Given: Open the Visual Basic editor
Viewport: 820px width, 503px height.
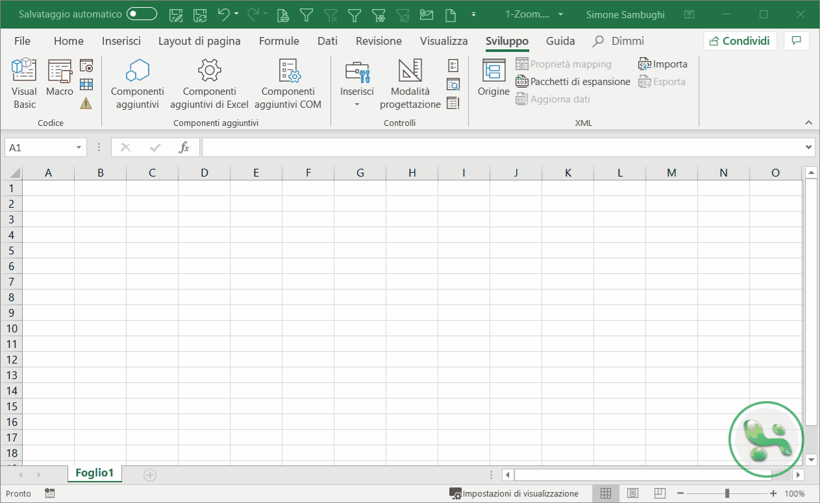Looking at the screenshot, I should coord(24,82).
